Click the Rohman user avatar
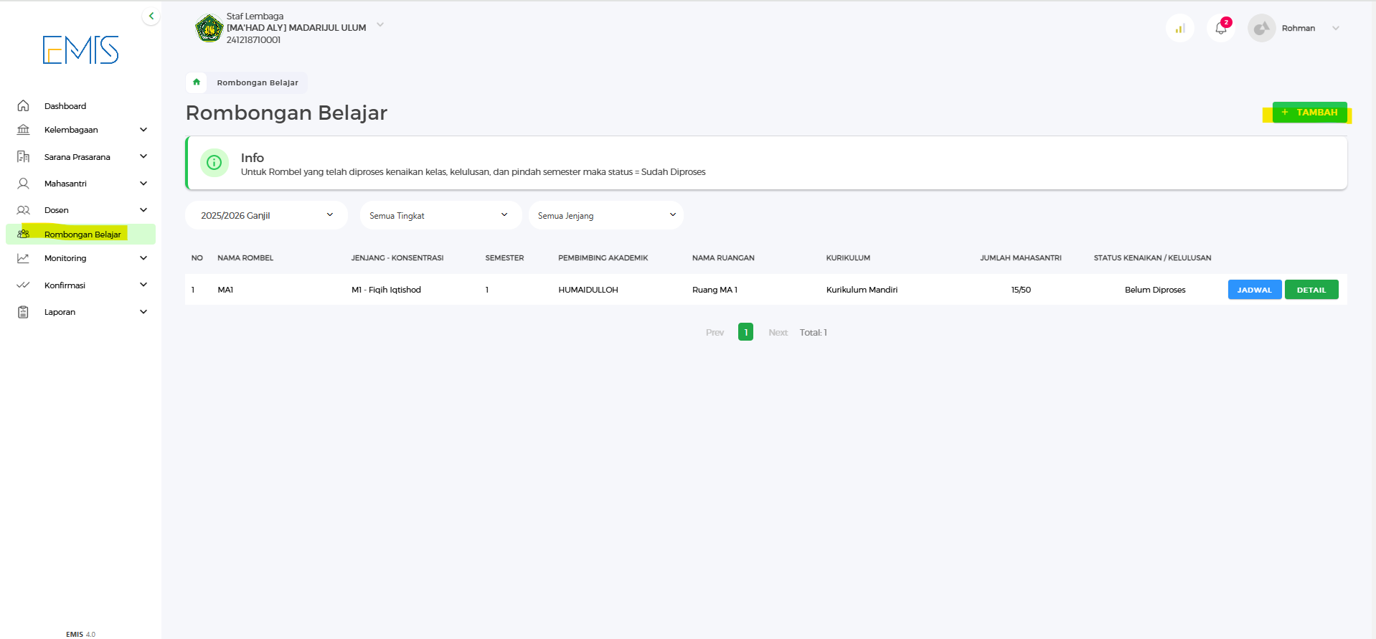The width and height of the screenshot is (1376, 639). [1261, 28]
